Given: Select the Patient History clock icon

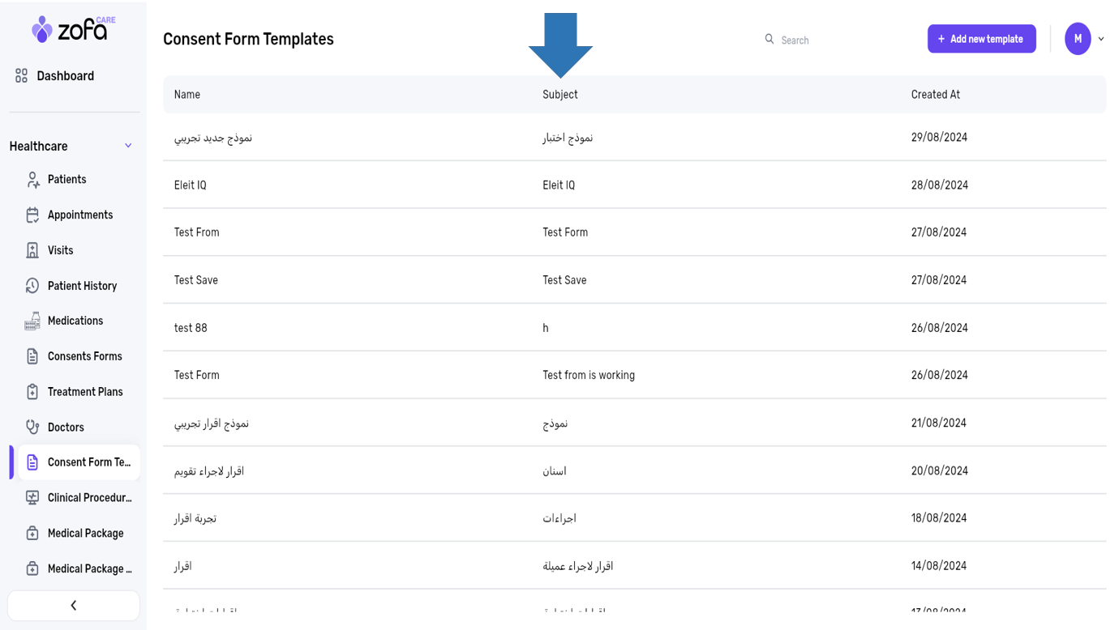Looking at the screenshot, I should tap(32, 286).
